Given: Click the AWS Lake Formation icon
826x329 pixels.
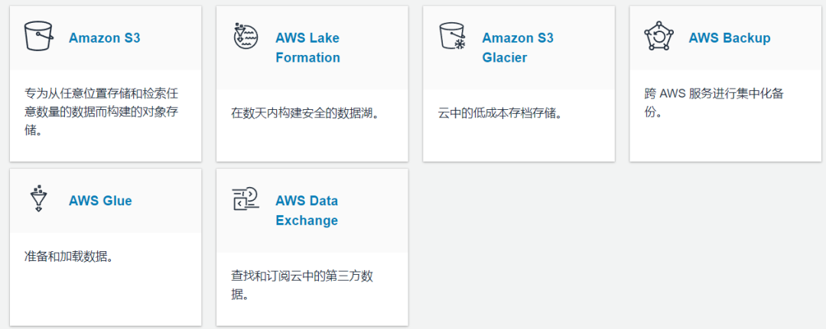Looking at the screenshot, I should click(x=246, y=37).
